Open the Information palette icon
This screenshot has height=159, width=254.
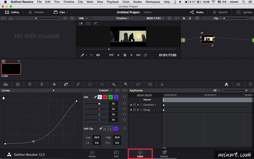pyautogui.click(x=250, y=84)
